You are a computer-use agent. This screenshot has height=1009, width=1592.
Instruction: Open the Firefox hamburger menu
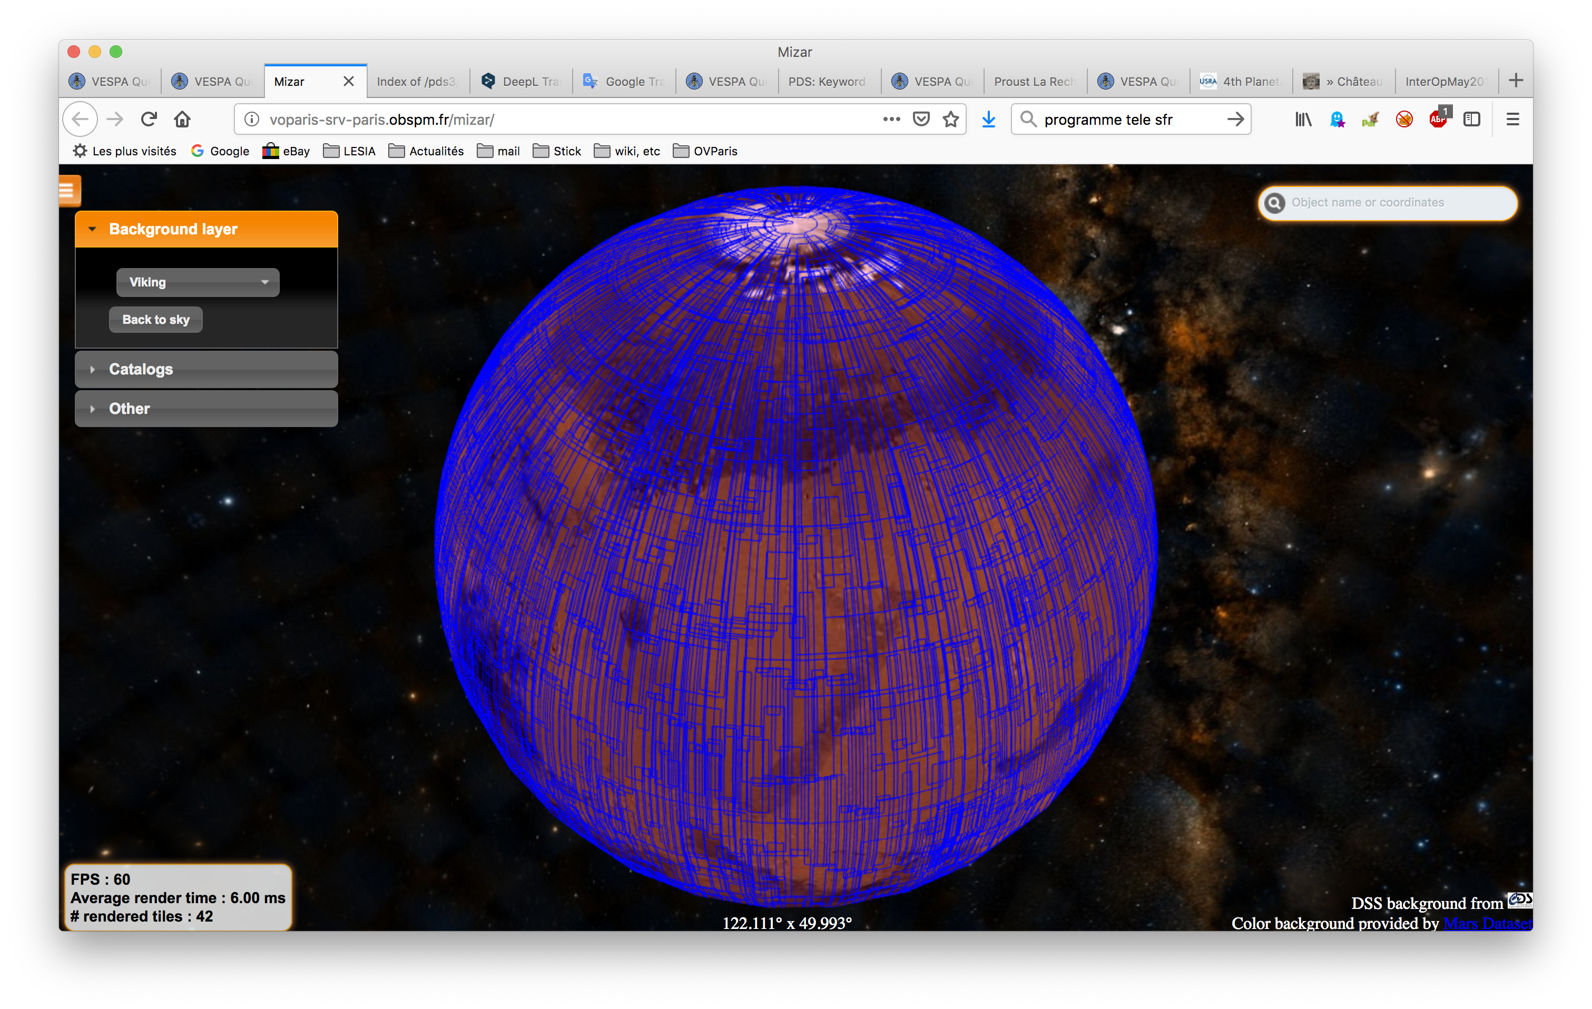[1512, 120]
